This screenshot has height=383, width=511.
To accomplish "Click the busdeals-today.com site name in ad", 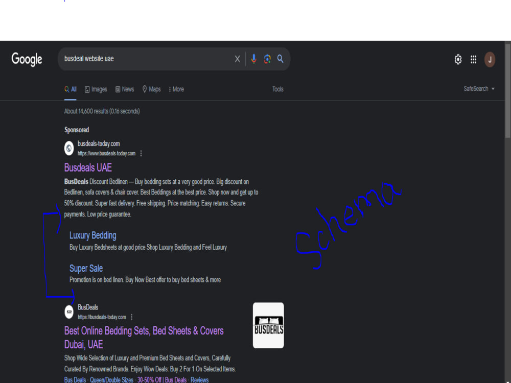I will coord(99,143).
